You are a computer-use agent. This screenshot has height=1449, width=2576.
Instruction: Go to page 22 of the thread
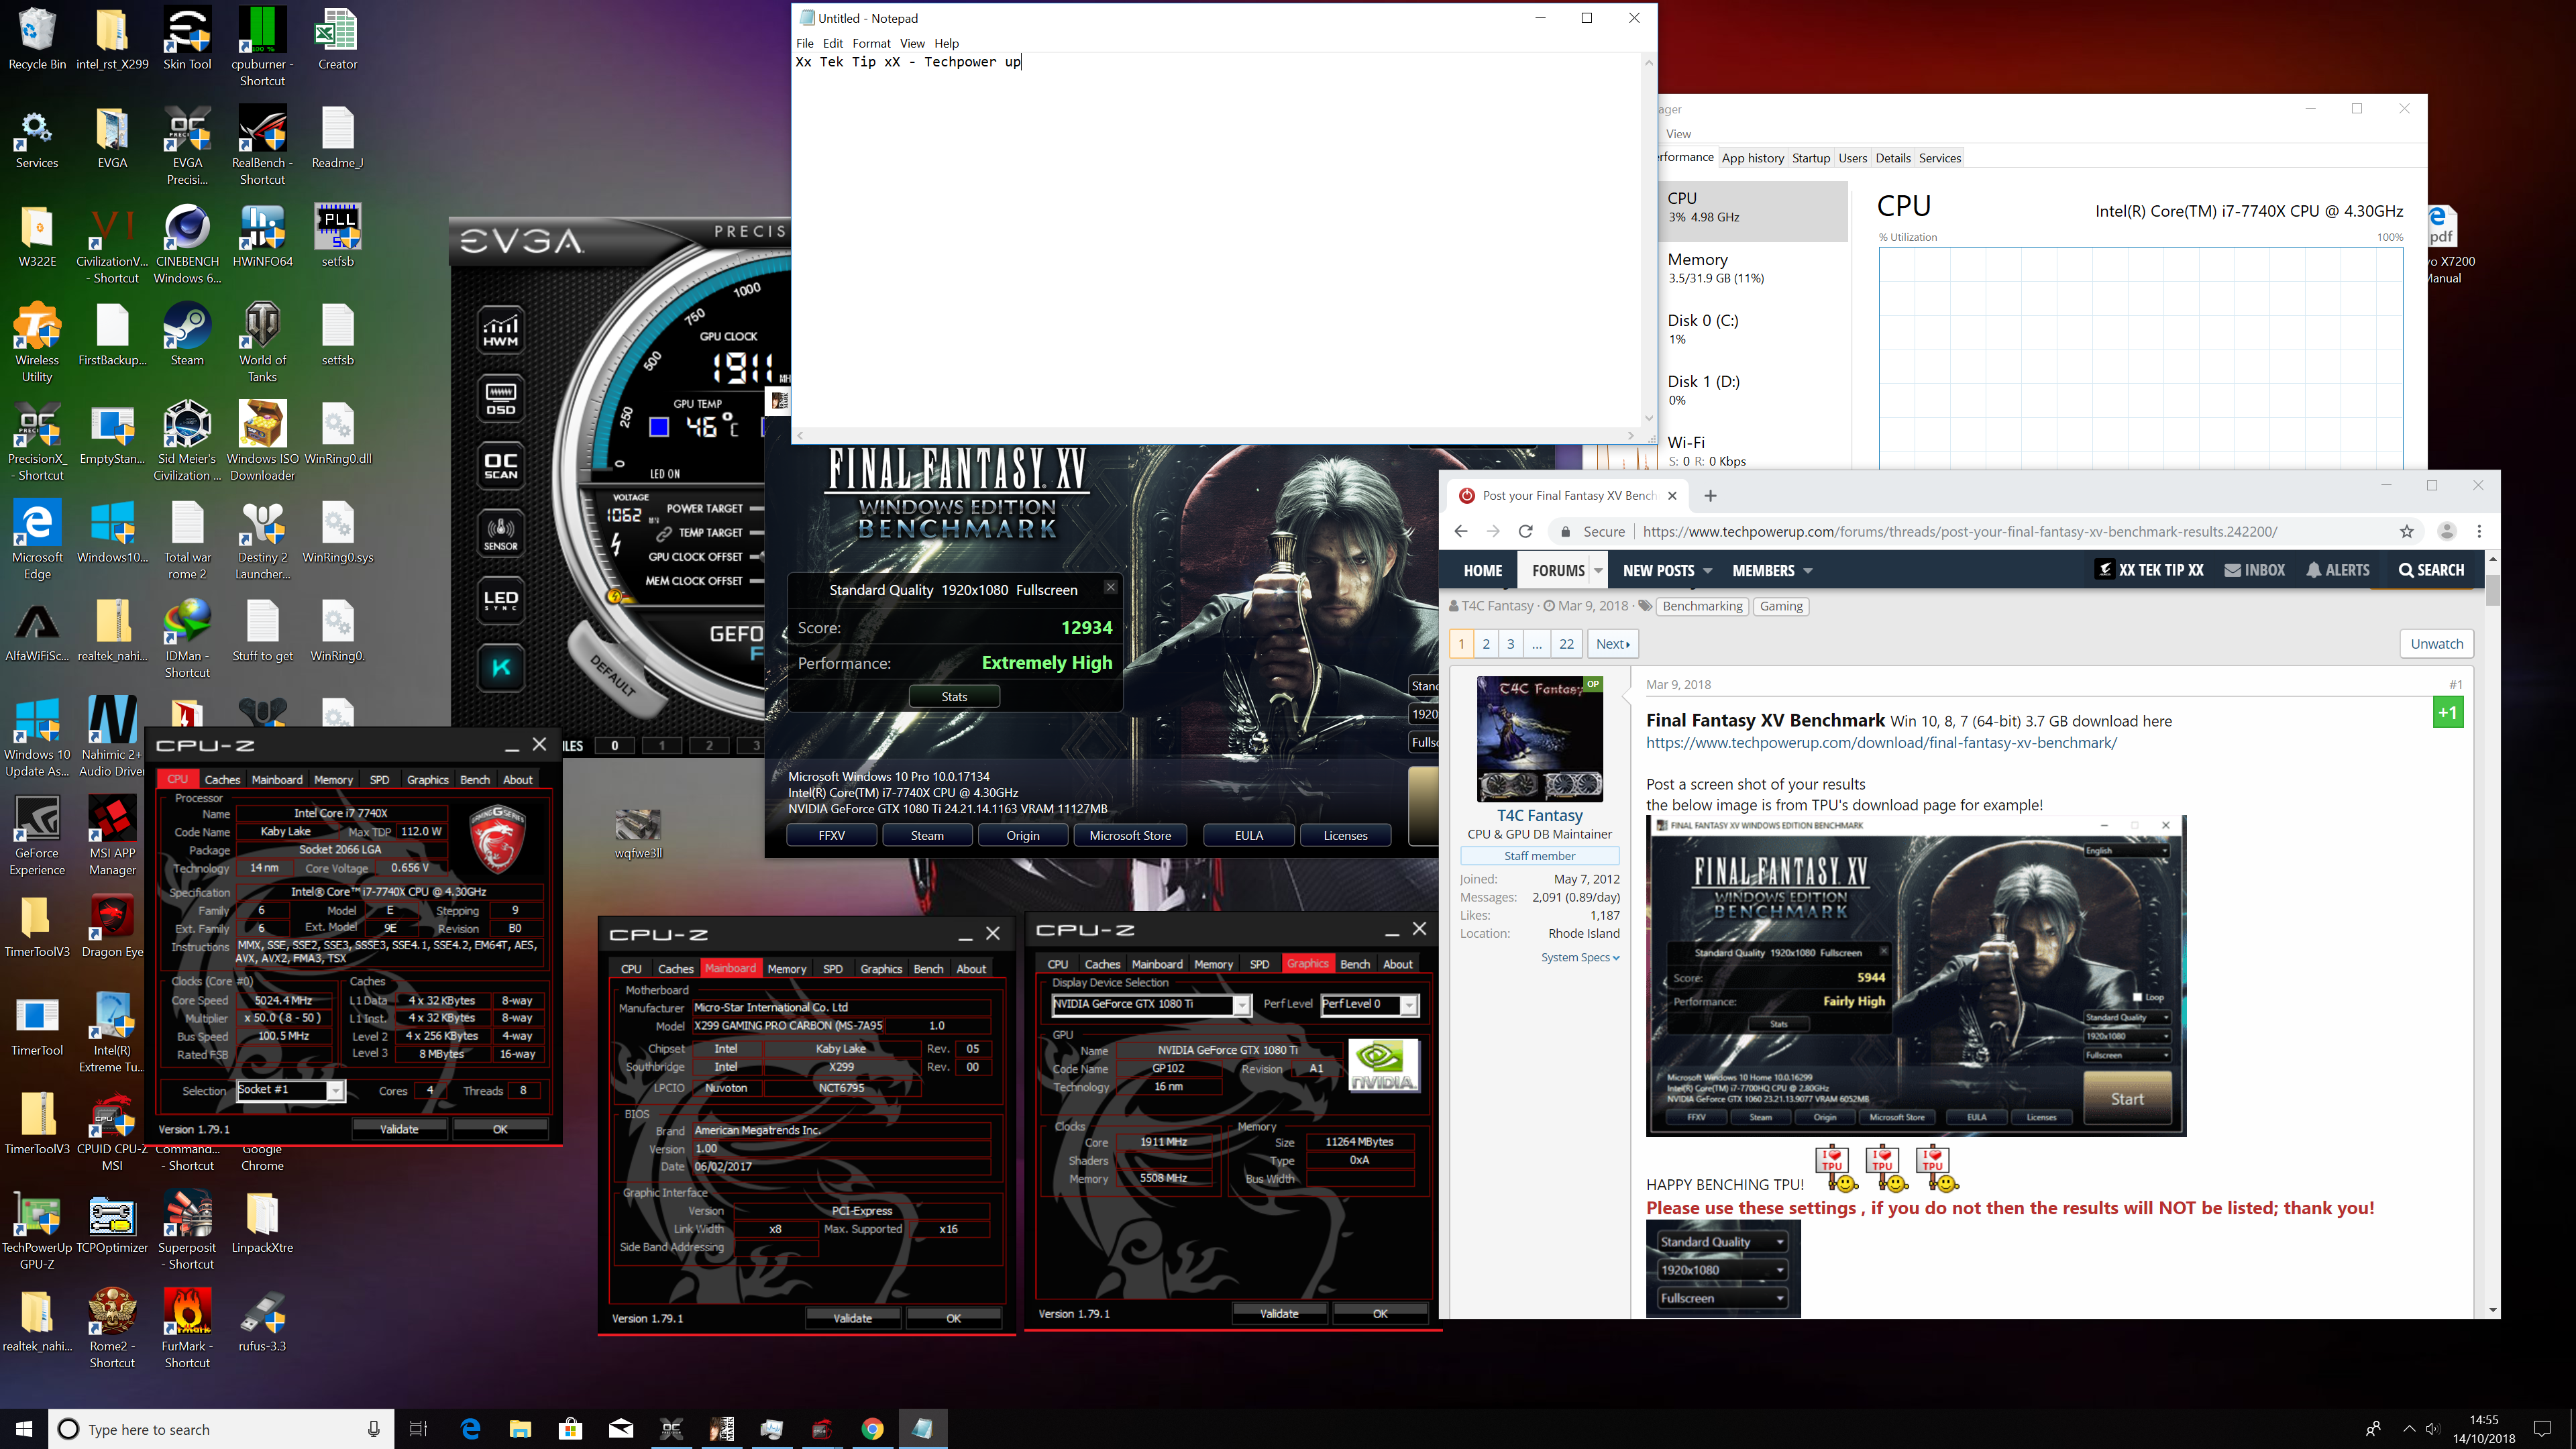coord(1566,643)
